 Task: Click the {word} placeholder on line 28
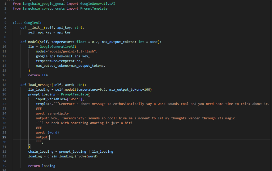(53, 132)
